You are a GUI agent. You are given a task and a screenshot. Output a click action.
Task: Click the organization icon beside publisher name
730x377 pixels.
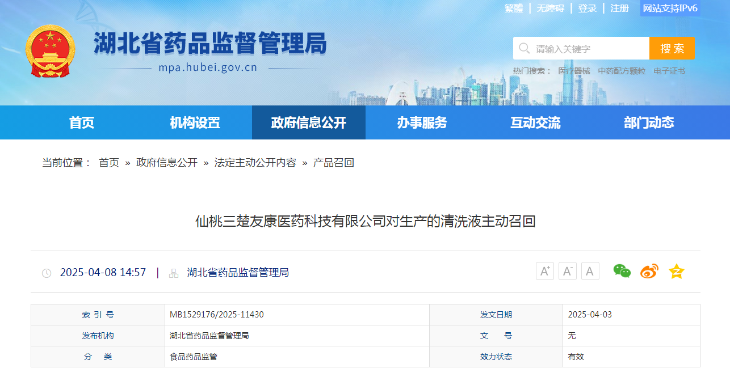174,273
